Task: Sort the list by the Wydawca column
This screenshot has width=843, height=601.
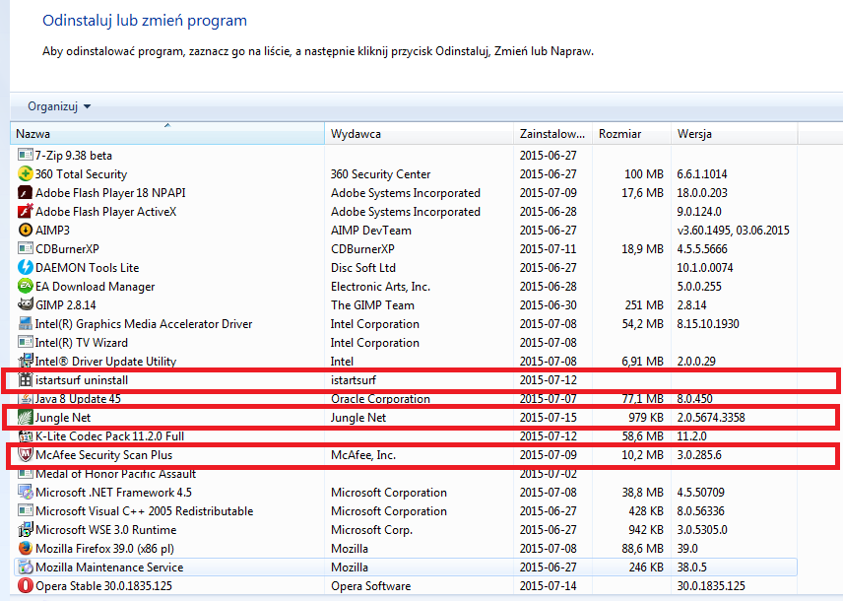Action: (x=419, y=133)
